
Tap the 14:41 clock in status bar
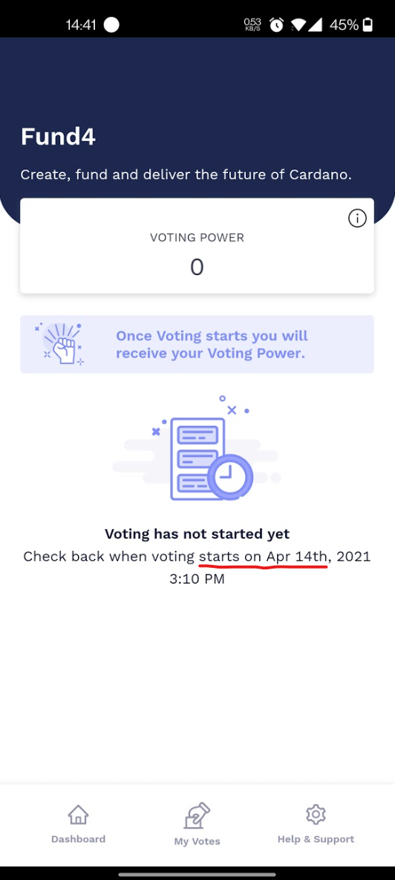tap(81, 25)
